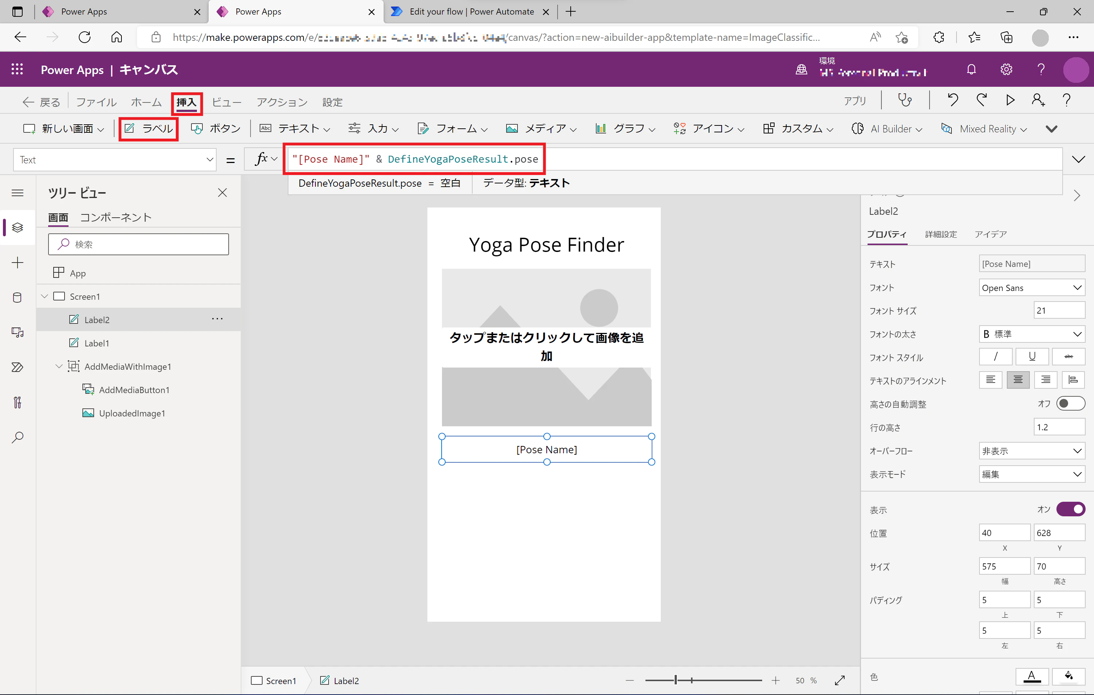Align label text left

tap(990, 379)
